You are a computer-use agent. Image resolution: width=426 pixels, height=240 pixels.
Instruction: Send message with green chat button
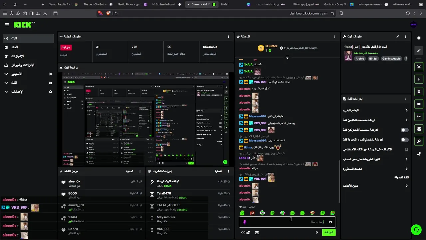point(329,232)
